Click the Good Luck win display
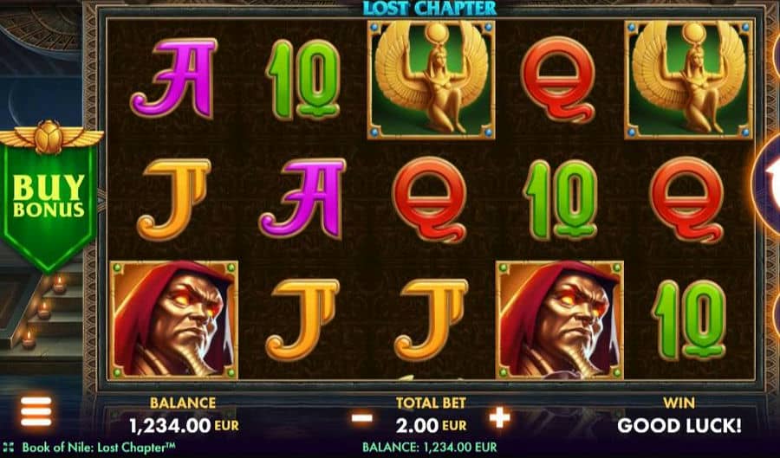This screenshot has height=458, width=780. pos(679,425)
